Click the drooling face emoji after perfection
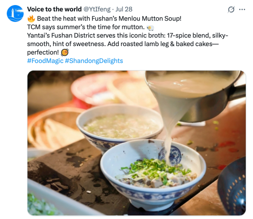Image resolution: width=253 pixels, height=219 pixels. pos(65,52)
